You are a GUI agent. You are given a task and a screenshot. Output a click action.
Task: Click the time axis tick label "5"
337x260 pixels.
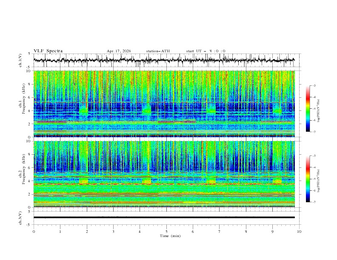click(166, 232)
